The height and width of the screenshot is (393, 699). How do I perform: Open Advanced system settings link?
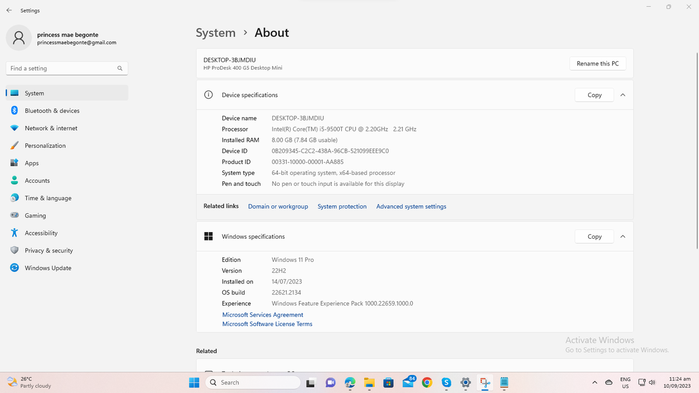[411, 206]
